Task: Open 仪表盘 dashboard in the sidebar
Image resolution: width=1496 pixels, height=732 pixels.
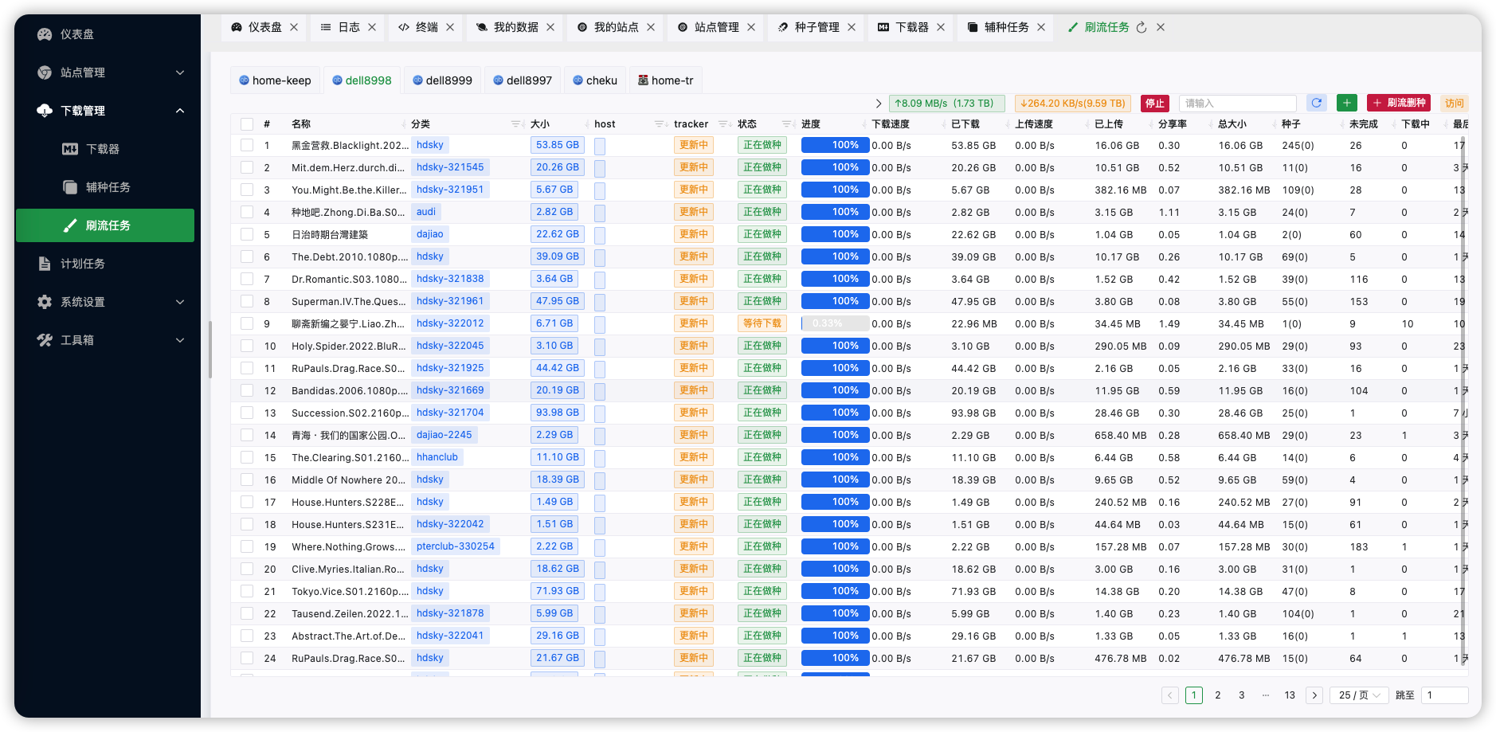Action: 77,34
